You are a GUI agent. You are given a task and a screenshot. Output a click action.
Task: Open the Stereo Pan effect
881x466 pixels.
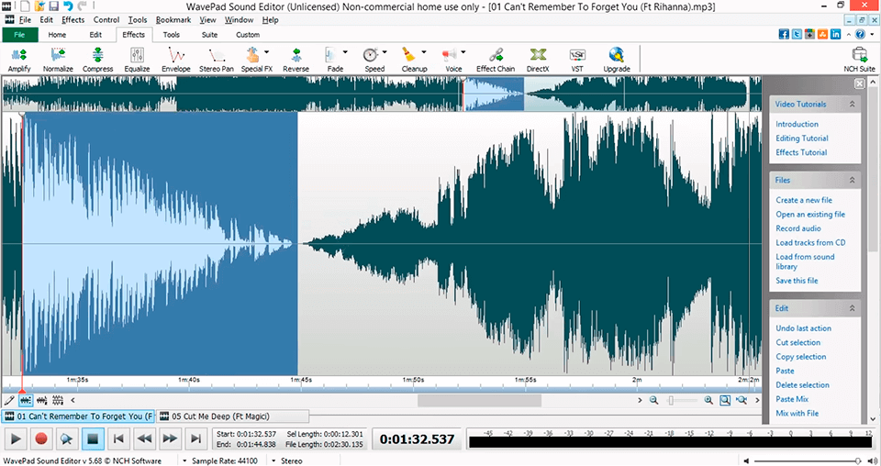tap(217, 60)
